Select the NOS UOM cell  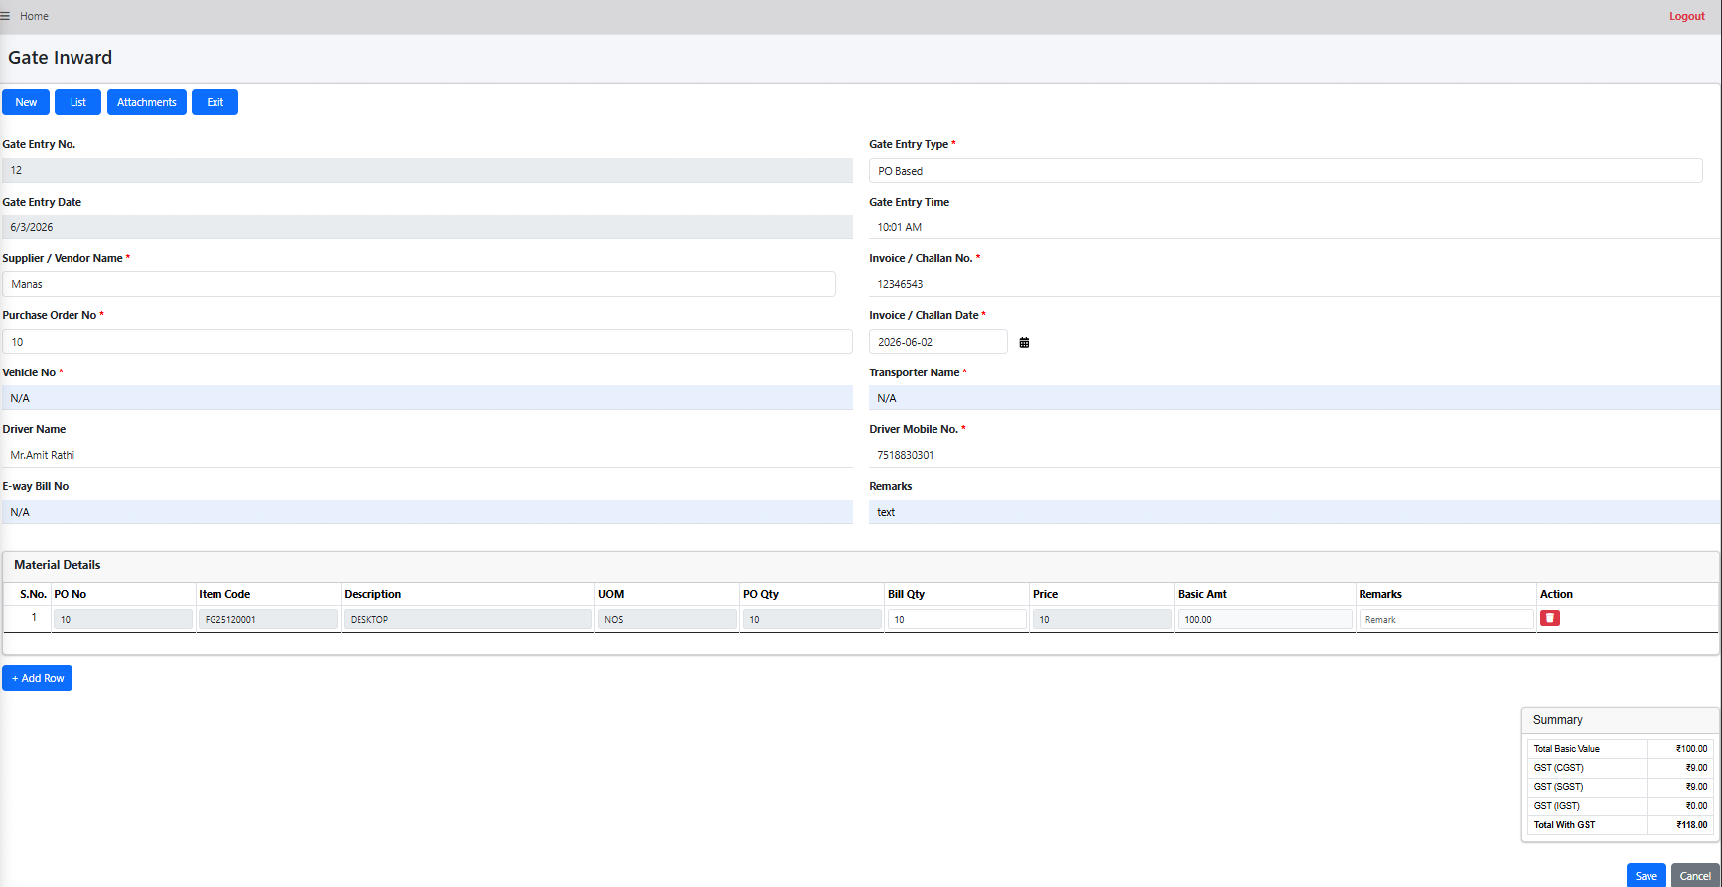[x=667, y=619]
